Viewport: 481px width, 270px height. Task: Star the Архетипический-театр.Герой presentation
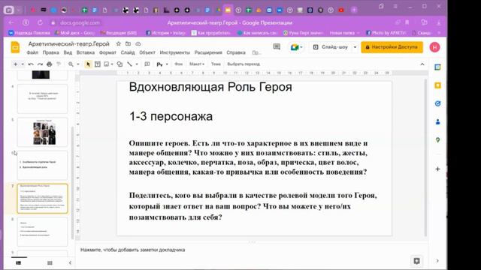pos(119,44)
